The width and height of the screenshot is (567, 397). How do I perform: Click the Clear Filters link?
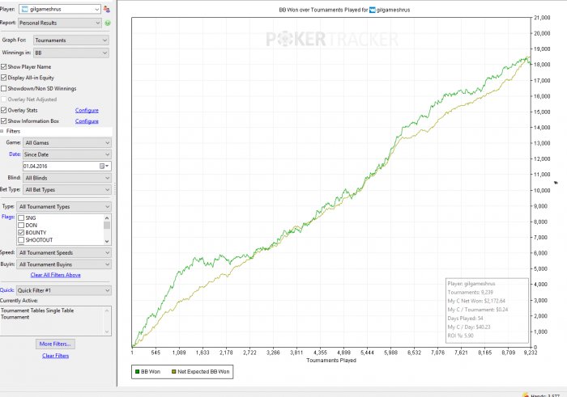pyautogui.click(x=55, y=356)
